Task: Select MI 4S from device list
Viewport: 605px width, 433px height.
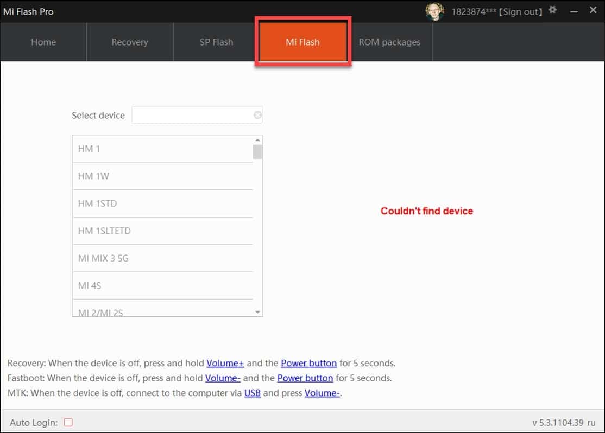Action: pos(163,286)
